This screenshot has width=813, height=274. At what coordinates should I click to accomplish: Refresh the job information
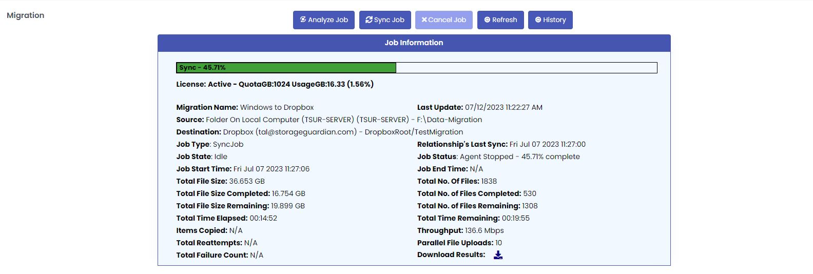pos(500,20)
